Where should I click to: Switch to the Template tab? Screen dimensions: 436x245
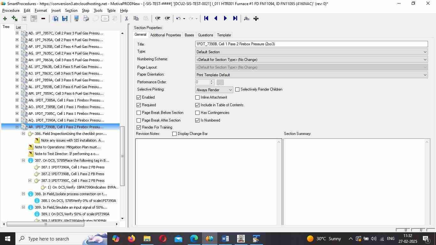point(224,35)
